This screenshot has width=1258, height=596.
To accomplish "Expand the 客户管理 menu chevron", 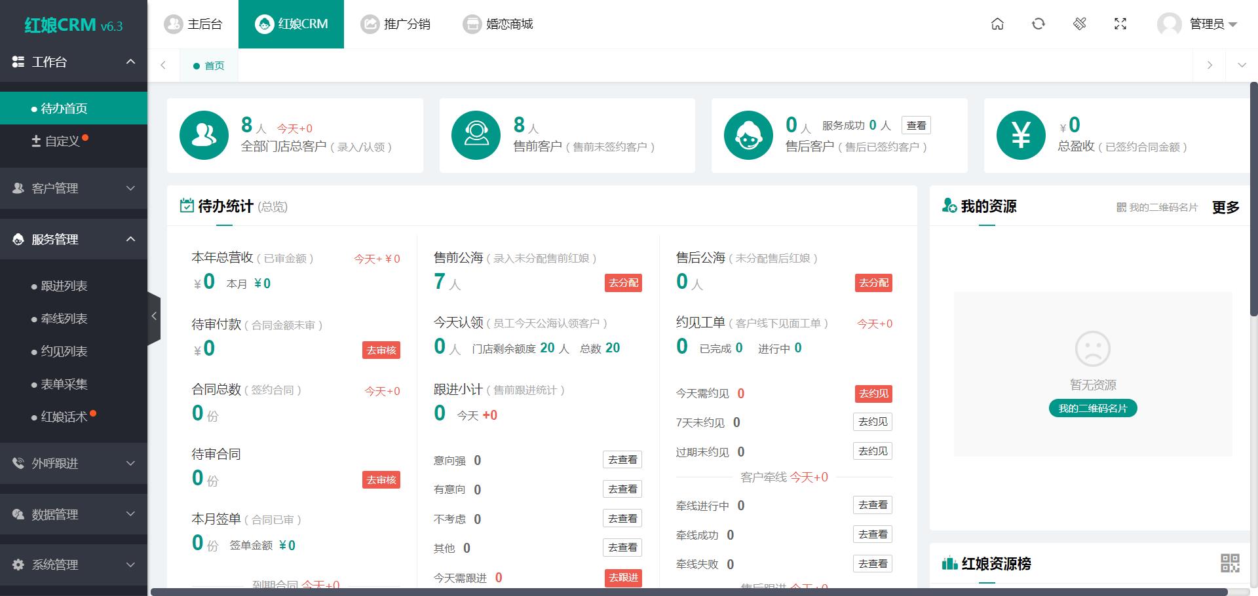I will [130, 188].
